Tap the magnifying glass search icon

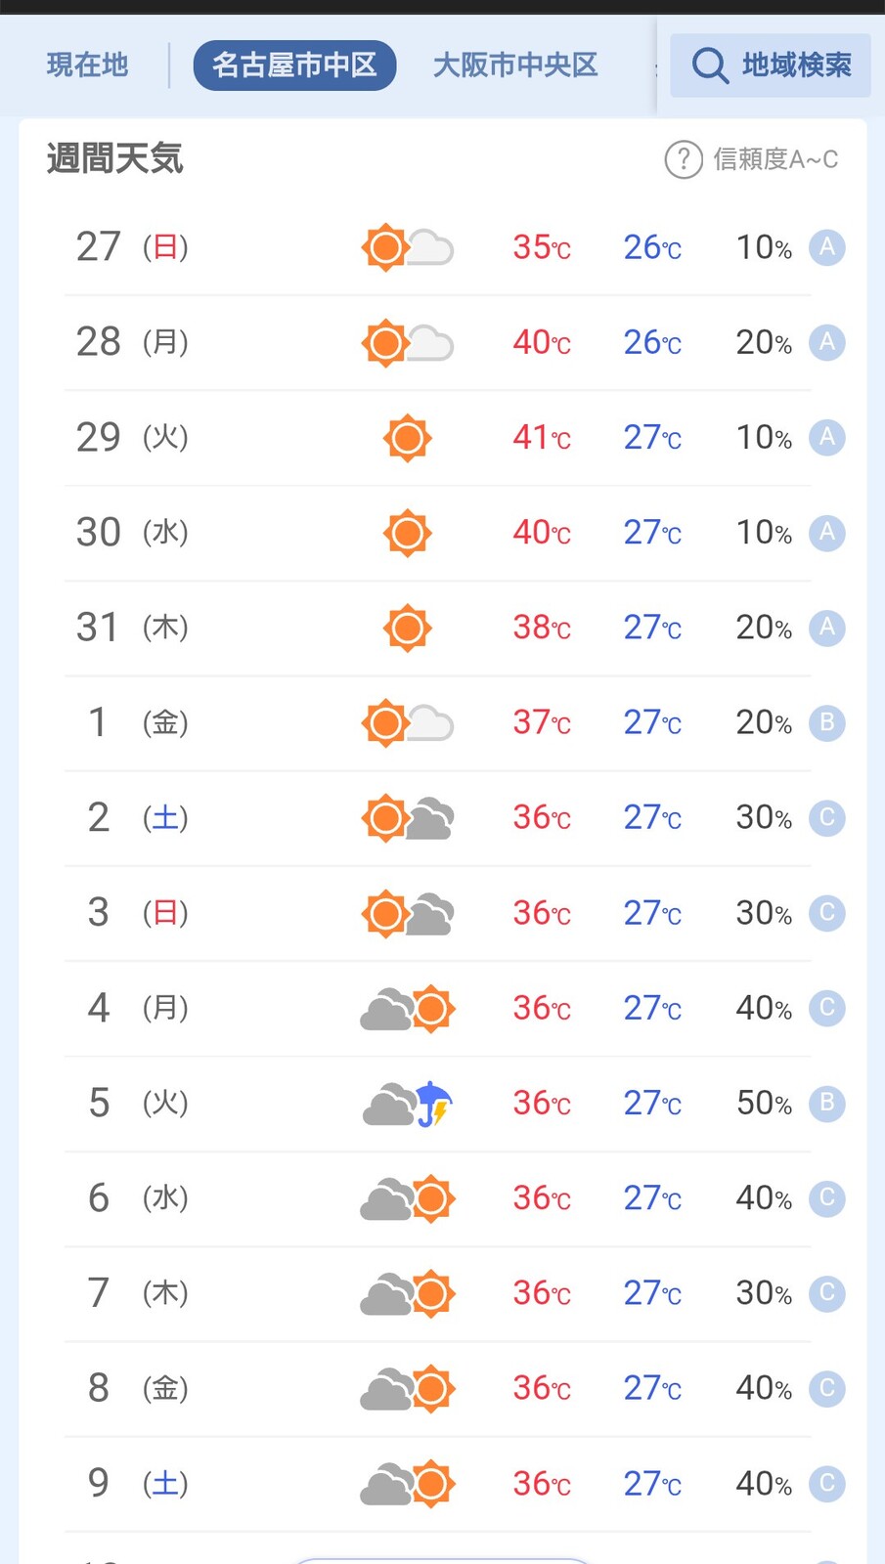[x=710, y=65]
